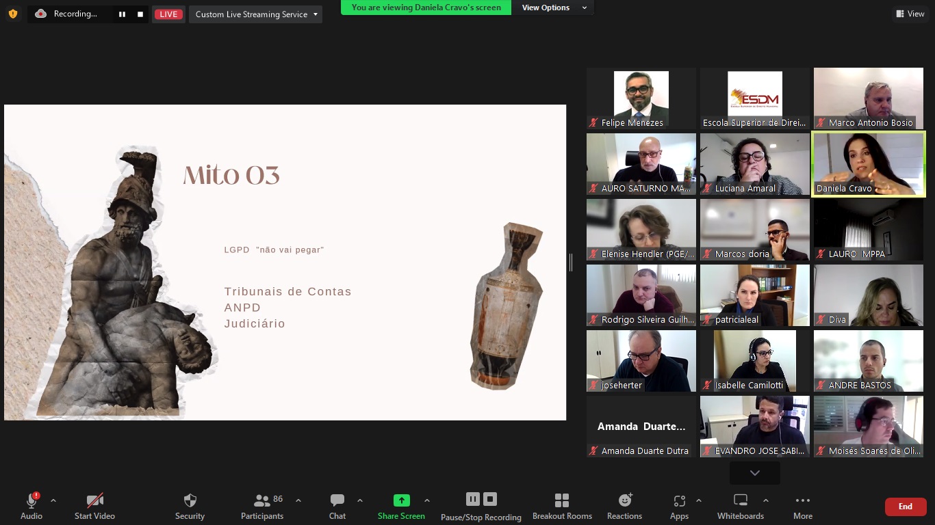Open the Security shield menu
Screen dimensions: 935x525
(x=190, y=506)
